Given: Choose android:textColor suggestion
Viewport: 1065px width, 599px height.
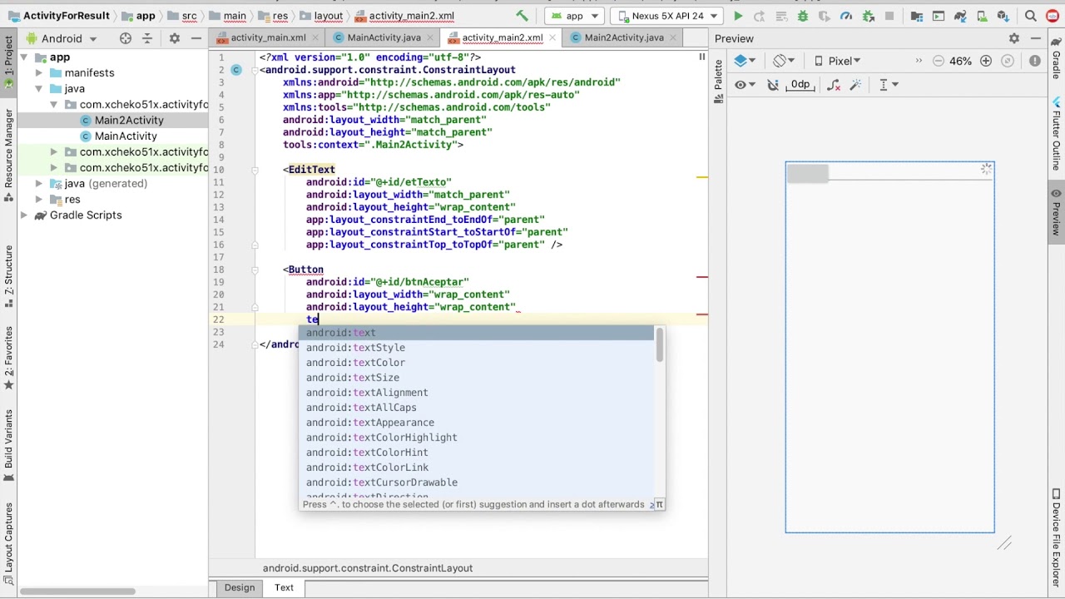Looking at the screenshot, I should click(x=477, y=363).
